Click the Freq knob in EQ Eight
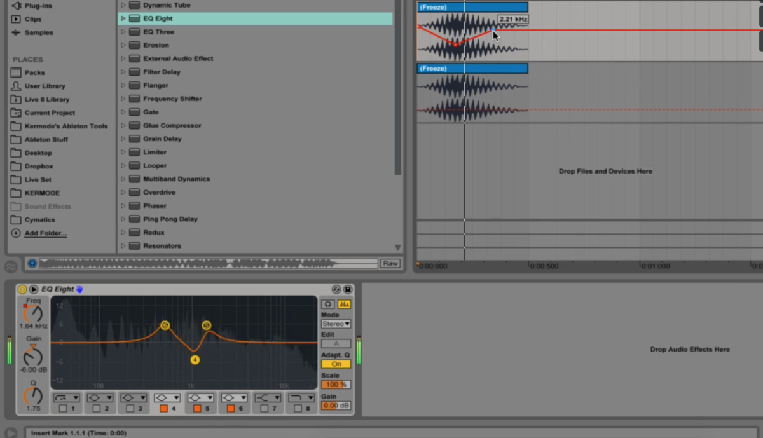Image resolution: width=763 pixels, height=438 pixels. (33, 313)
